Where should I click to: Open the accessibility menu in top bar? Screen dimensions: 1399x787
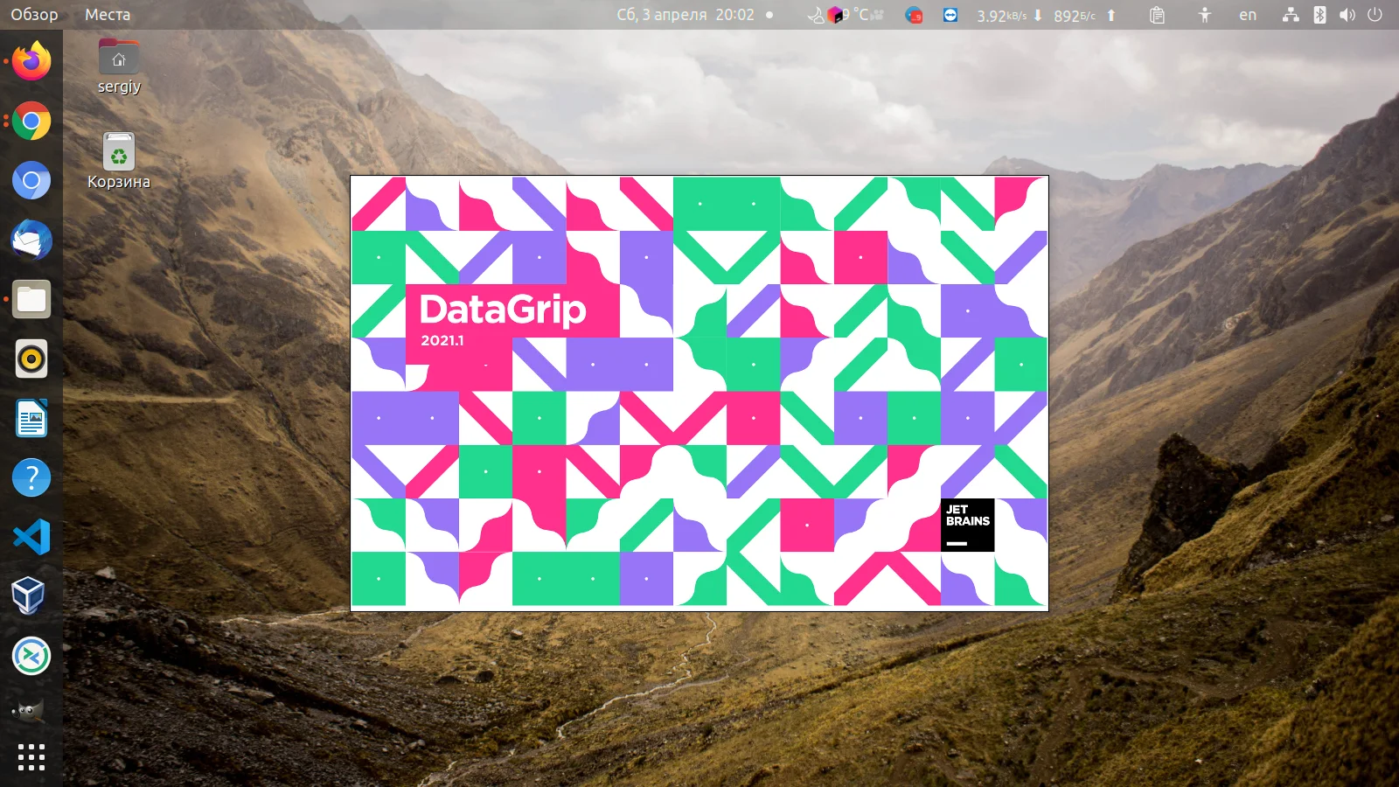click(x=1205, y=15)
